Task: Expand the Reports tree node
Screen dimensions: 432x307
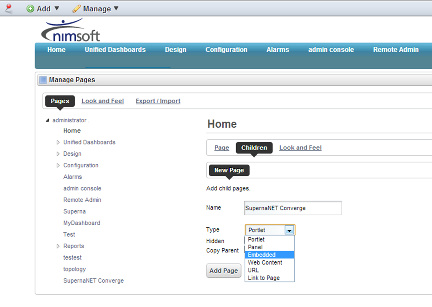Action: click(x=58, y=247)
